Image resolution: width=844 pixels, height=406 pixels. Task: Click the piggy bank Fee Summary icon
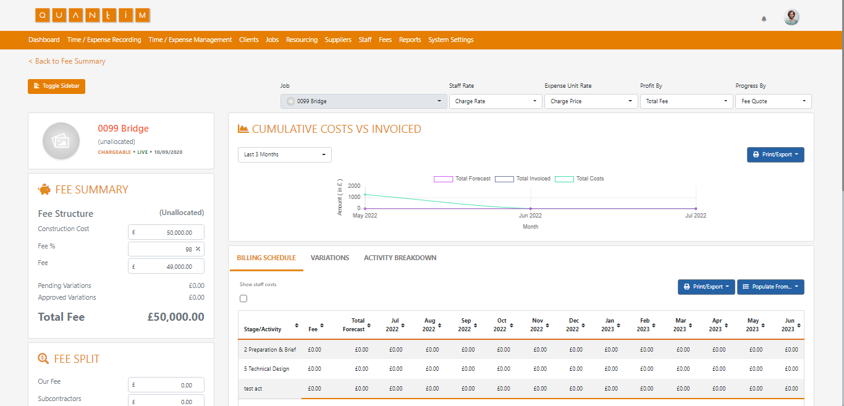coord(43,189)
